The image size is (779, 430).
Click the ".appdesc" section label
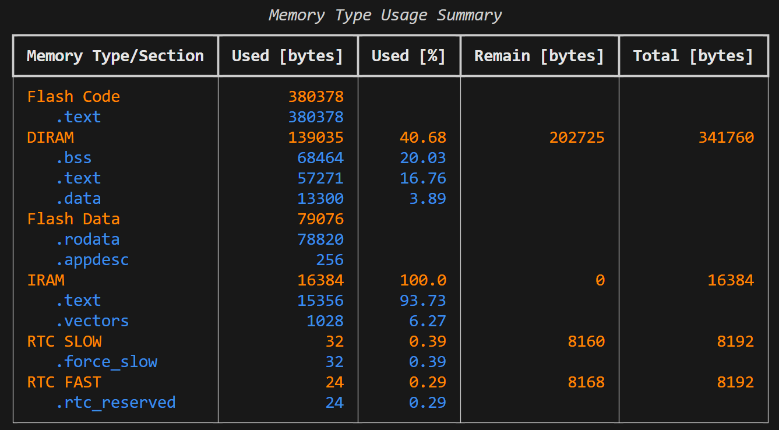tap(92, 260)
